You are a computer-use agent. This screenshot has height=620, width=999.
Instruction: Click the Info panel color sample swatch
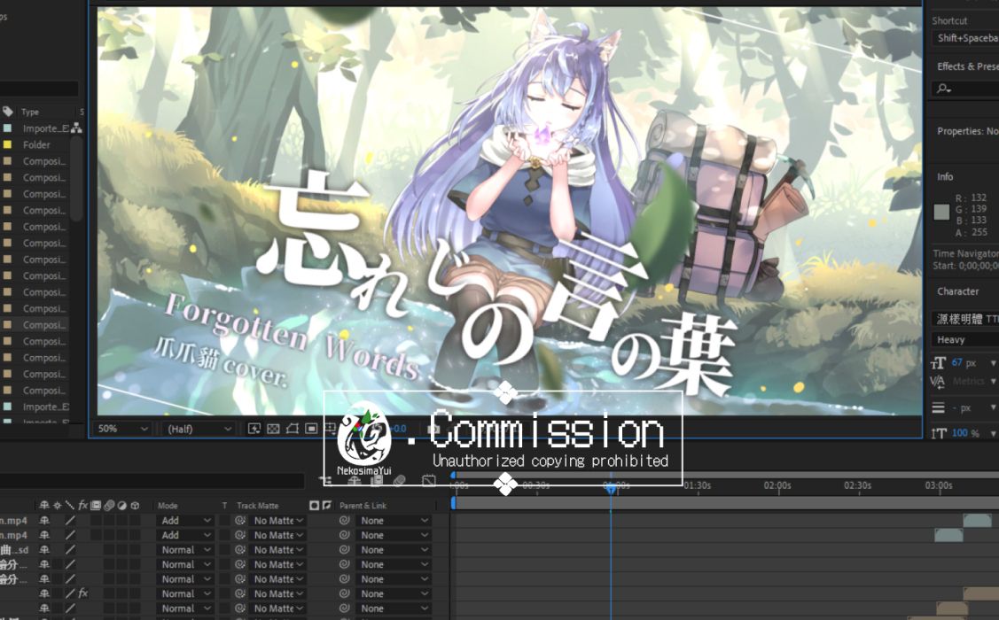[x=941, y=213]
